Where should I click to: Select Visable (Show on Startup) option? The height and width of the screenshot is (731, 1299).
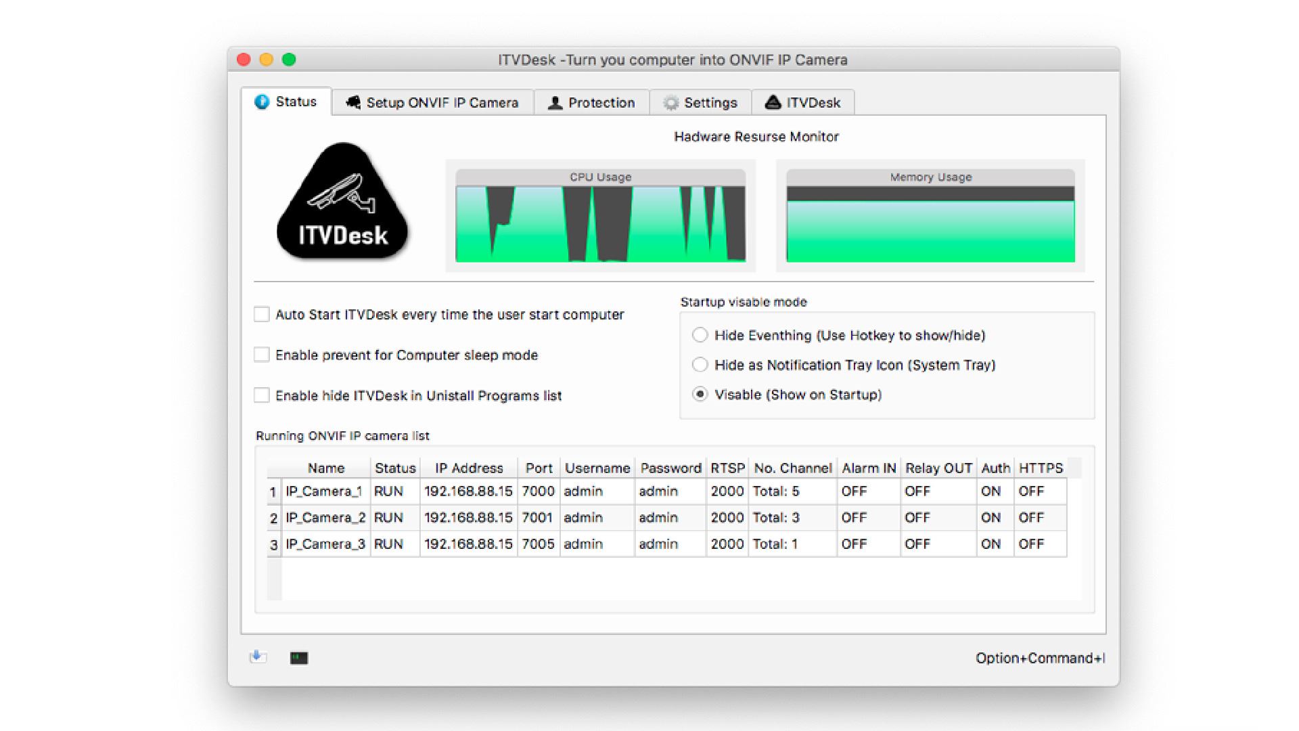(x=700, y=395)
